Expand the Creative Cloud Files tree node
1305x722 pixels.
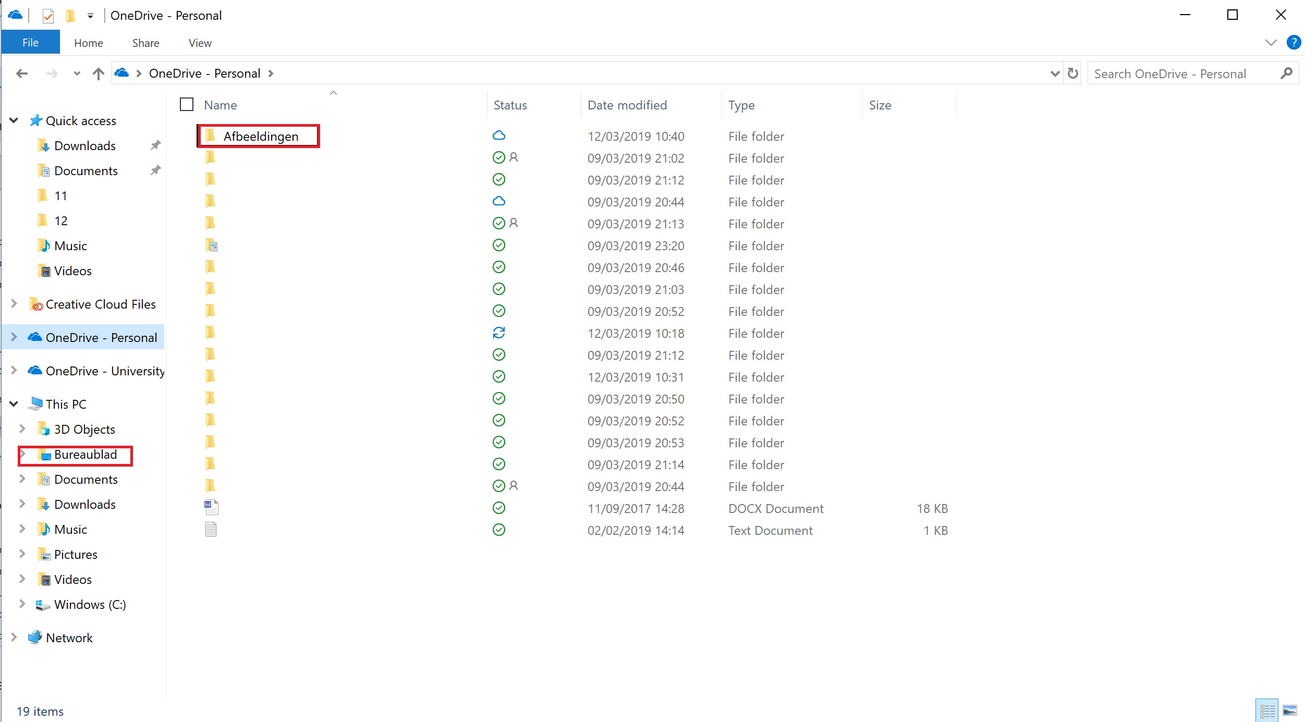[x=14, y=304]
